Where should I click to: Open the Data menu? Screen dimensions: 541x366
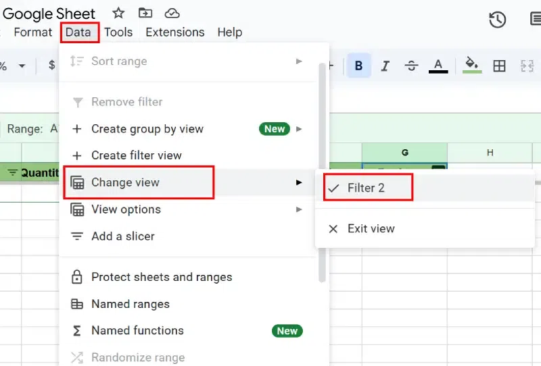(78, 32)
